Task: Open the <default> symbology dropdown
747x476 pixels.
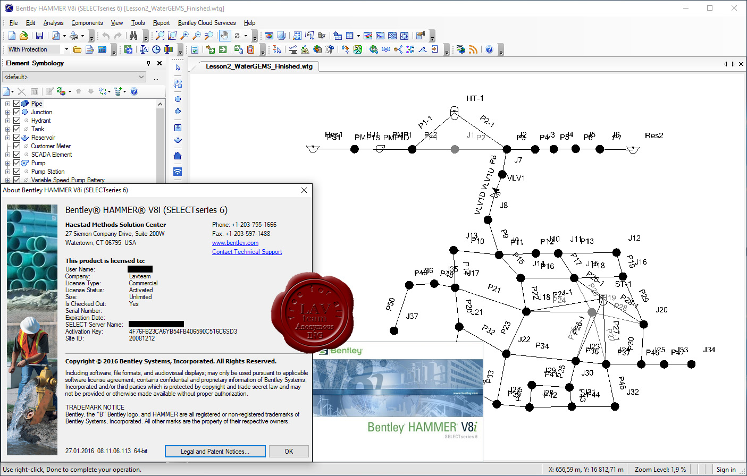Action: tap(74, 77)
